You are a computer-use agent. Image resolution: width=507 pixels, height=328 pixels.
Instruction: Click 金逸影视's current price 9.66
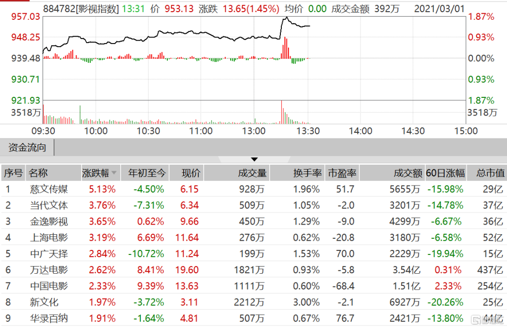click(x=190, y=222)
